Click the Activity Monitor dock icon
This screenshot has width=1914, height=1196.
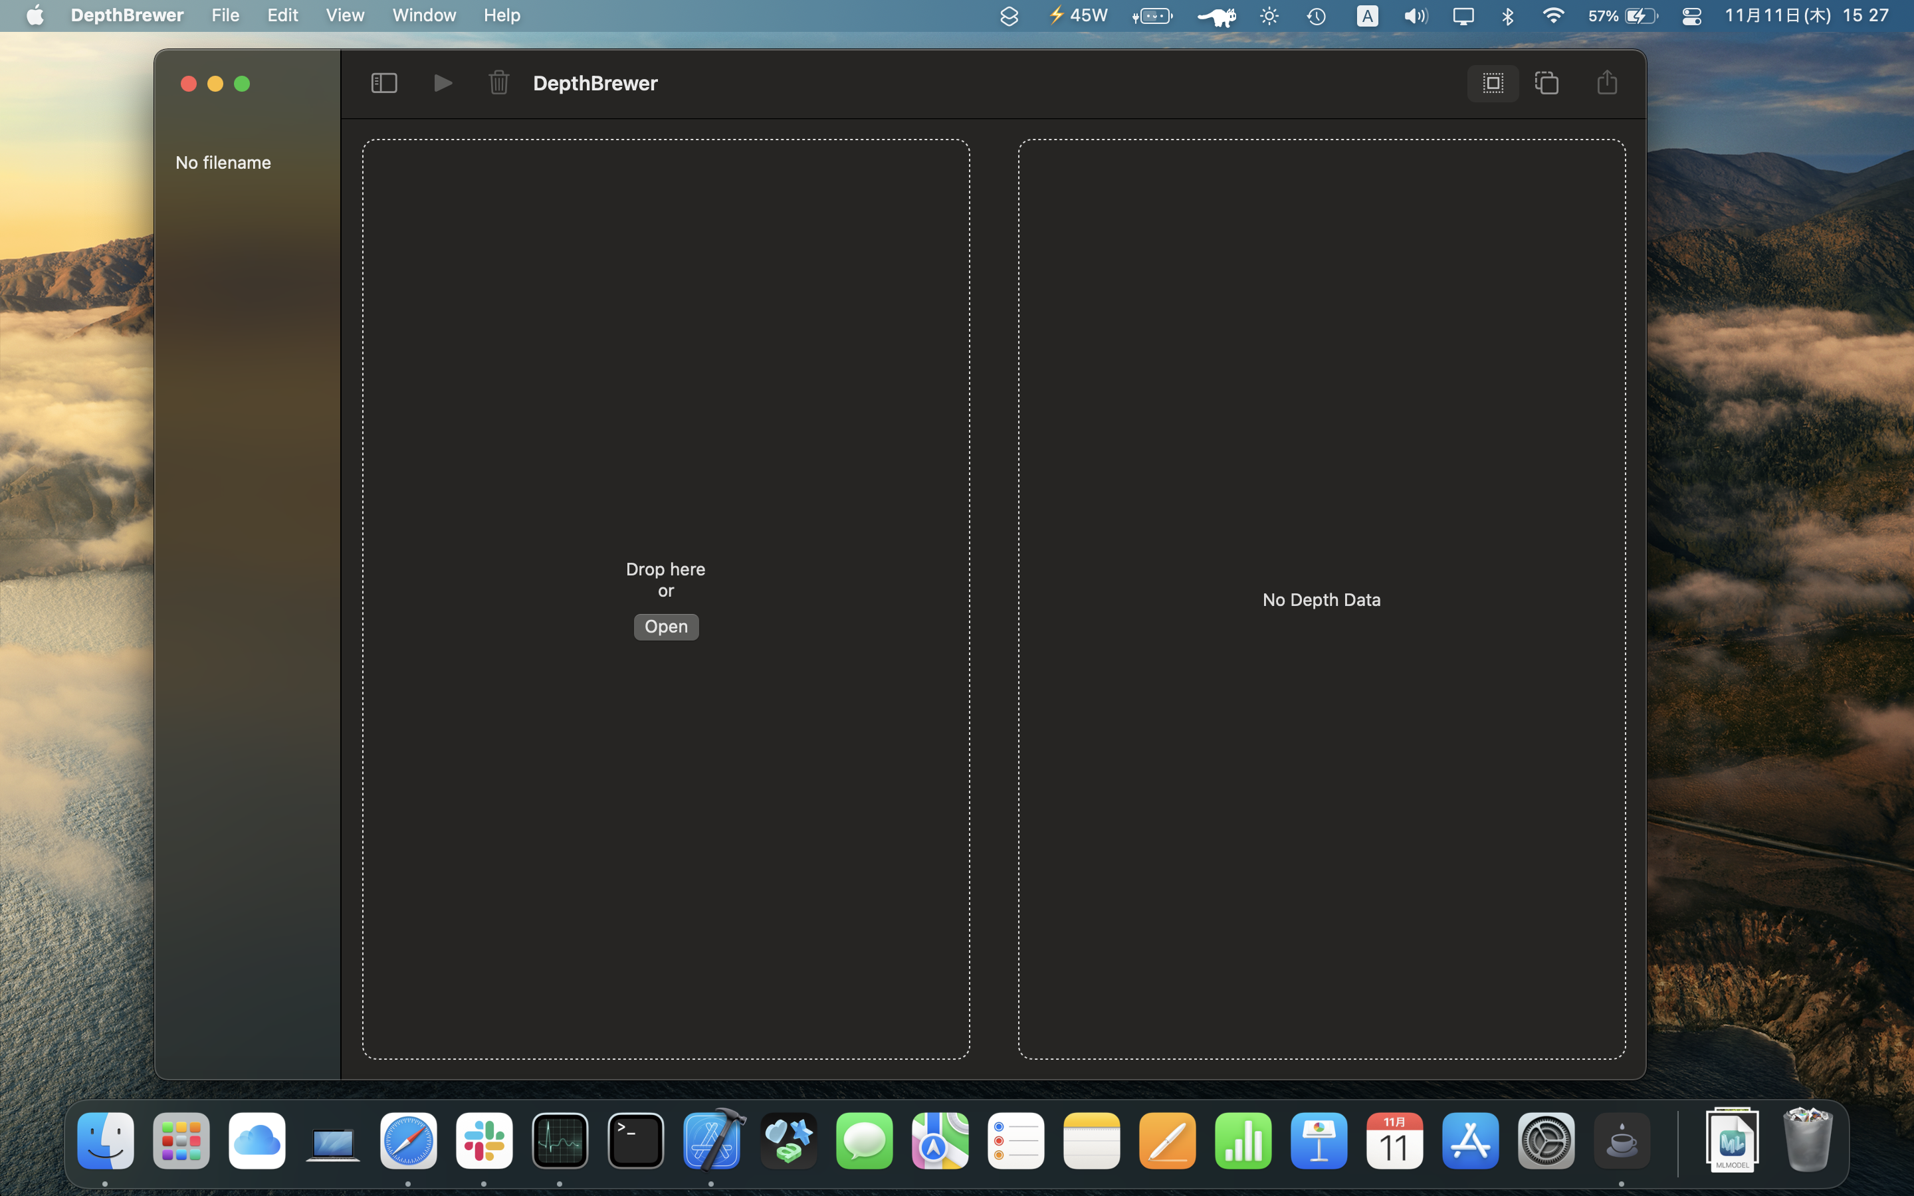pos(560,1140)
